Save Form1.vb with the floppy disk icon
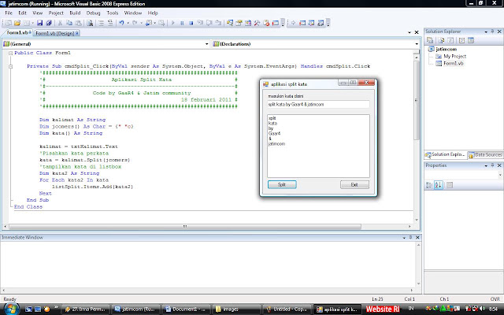 (39, 23)
